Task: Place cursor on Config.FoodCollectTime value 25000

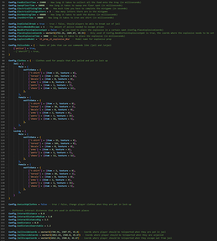Action: [42, 2]
